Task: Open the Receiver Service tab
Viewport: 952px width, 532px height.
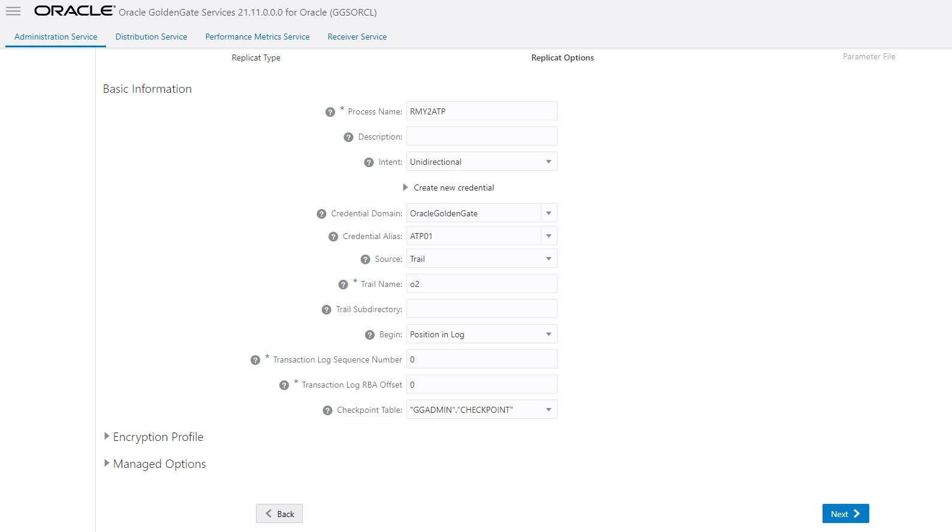Action: pyautogui.click(x=357, y=37)
